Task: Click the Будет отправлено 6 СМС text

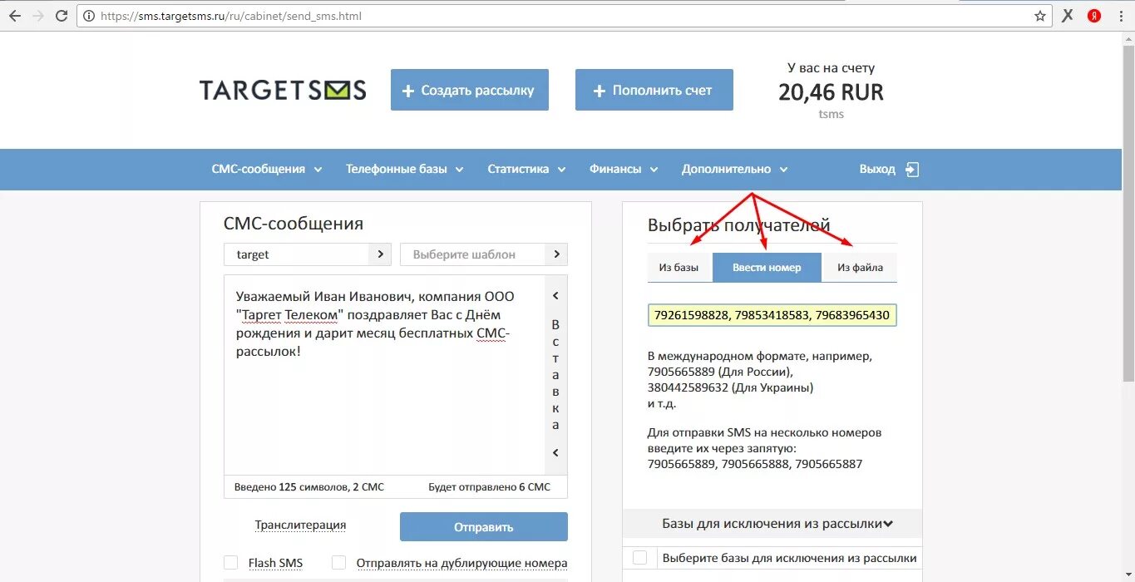Action: coord(489,487)
